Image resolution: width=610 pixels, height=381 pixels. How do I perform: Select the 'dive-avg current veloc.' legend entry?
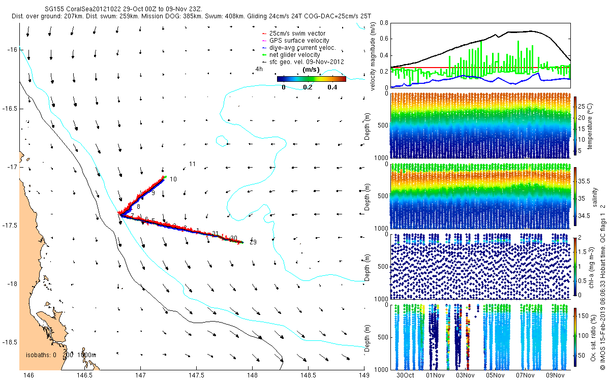point(302,48)
